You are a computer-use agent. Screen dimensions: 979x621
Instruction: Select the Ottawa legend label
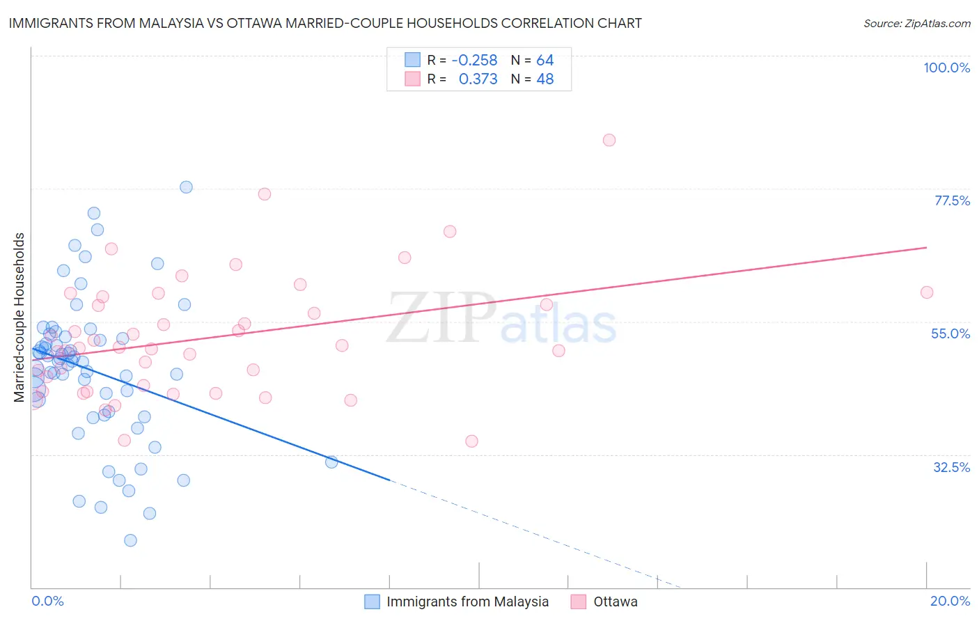point(616,602)
